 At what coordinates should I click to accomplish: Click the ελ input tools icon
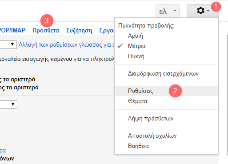(x=163, y=11)
